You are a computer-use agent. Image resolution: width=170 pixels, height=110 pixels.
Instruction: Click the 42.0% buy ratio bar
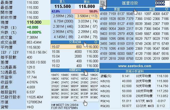(x=61, y=11)
